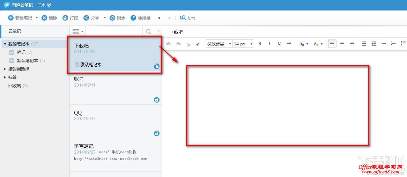The height and width of the screenshot is (177, 407).
Task: Open the 微软雅黑 font dropdown
Action: click(219, 44)
